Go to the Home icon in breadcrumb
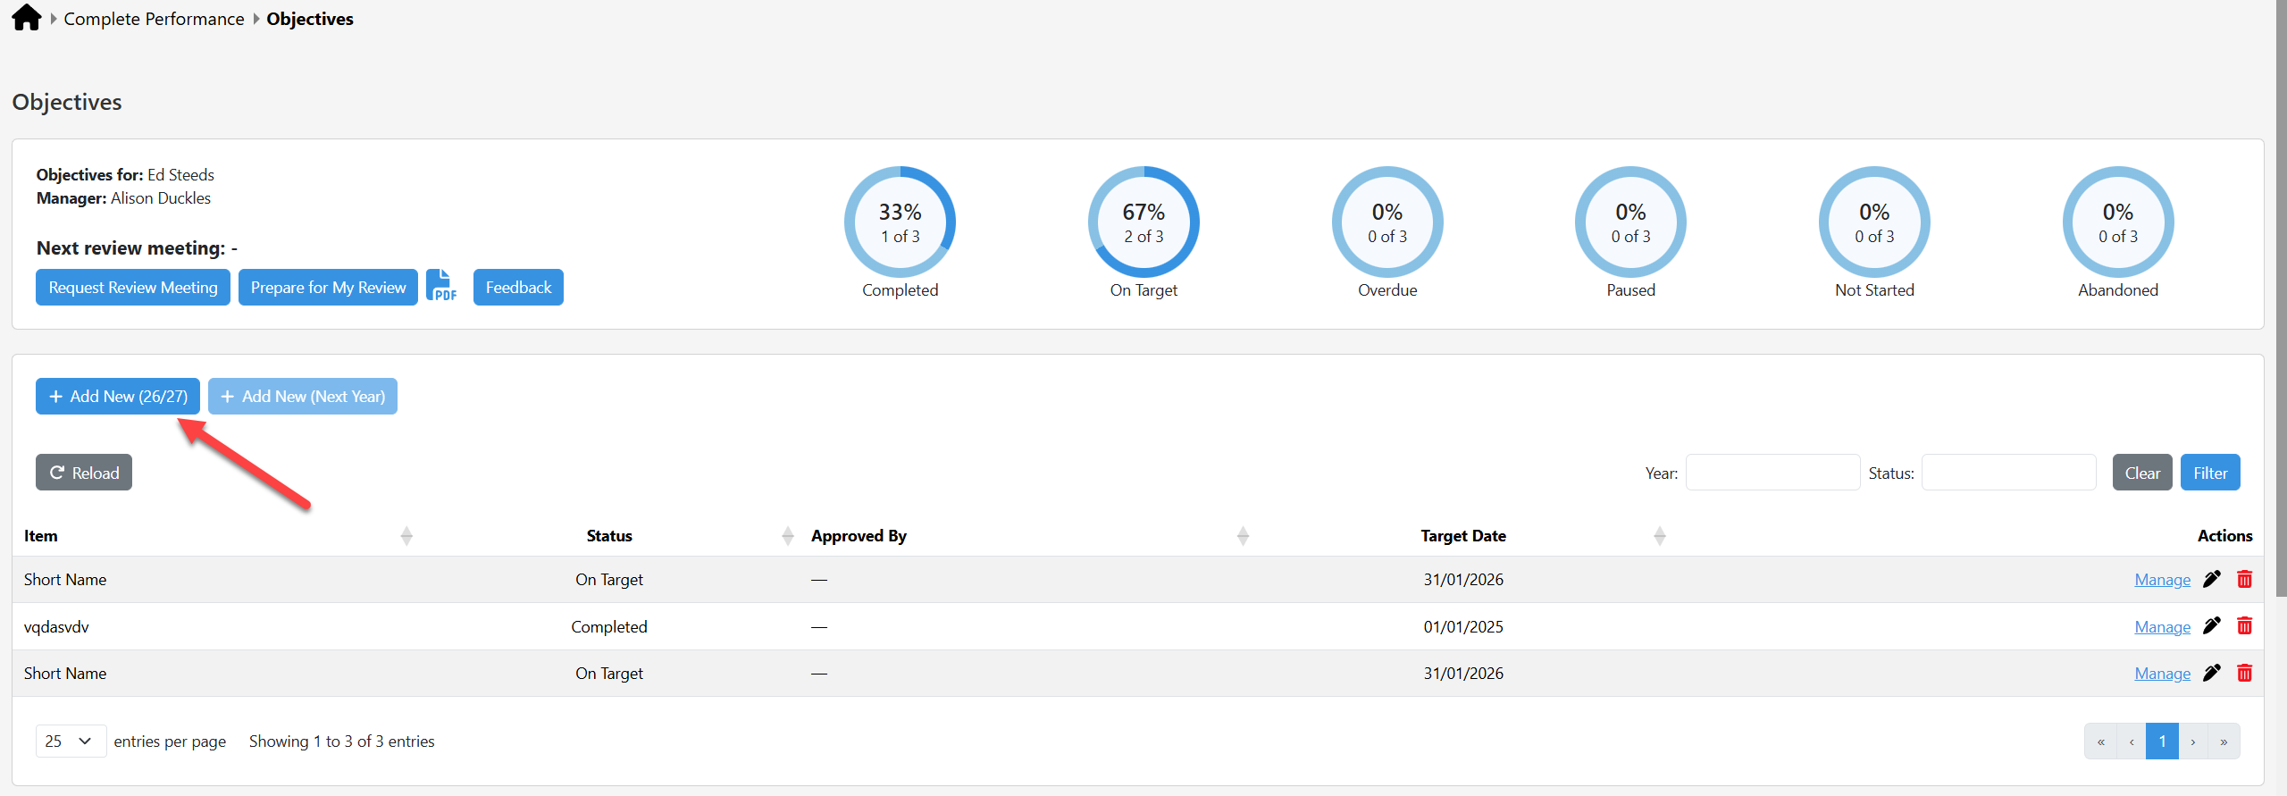Viewport: 2287px width, 796px height. click(x=26, y=18)
